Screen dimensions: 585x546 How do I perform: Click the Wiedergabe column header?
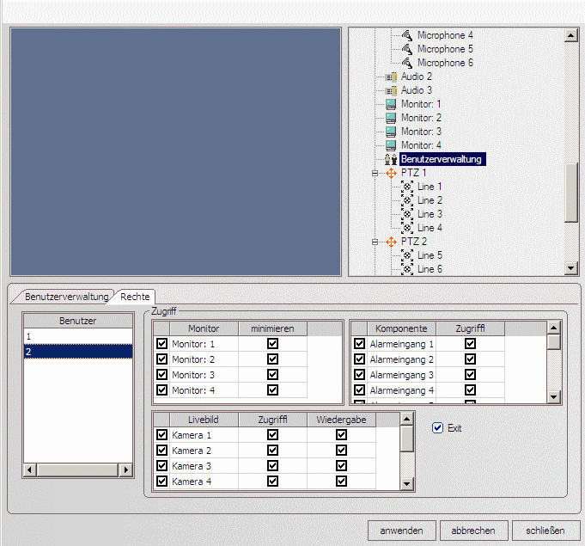[341, 420]
